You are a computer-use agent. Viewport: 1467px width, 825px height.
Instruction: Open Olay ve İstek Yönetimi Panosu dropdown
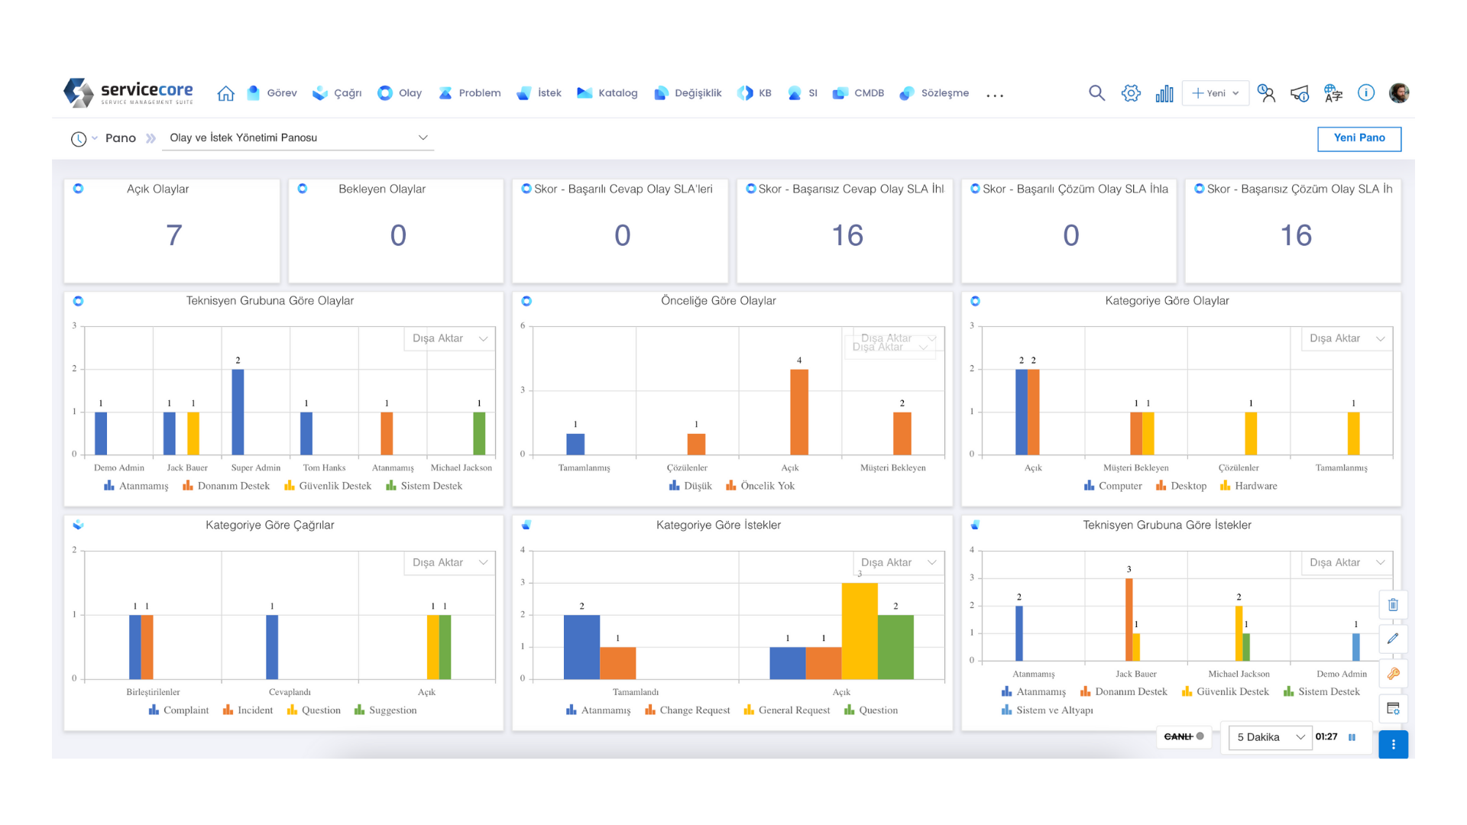(298, 137)
